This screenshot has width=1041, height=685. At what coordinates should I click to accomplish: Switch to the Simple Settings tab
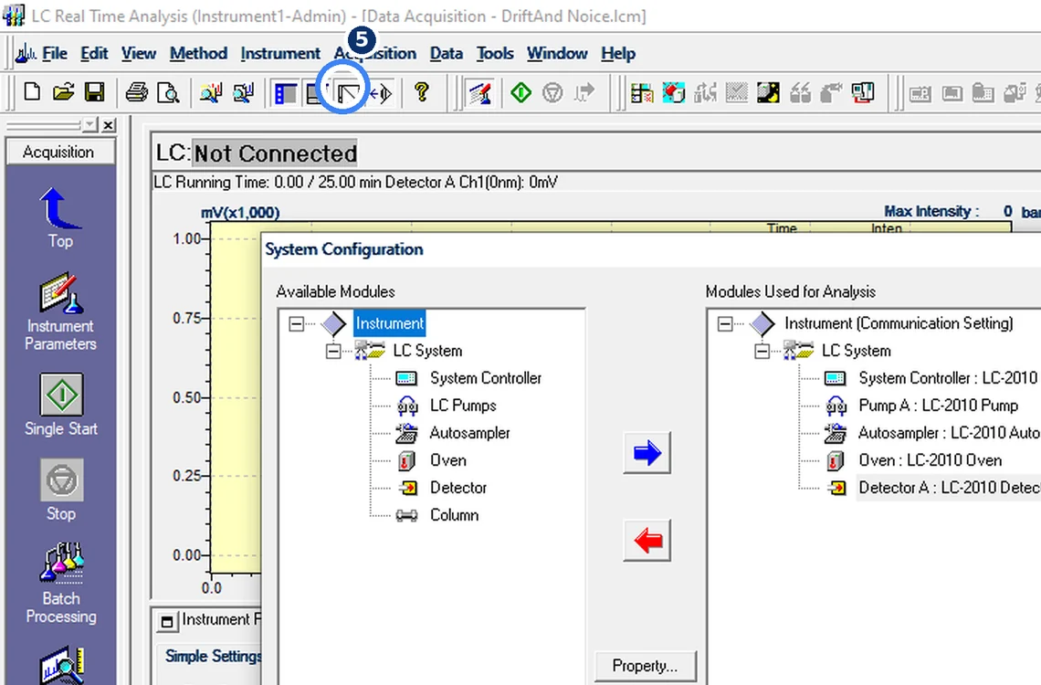(213, 656)
